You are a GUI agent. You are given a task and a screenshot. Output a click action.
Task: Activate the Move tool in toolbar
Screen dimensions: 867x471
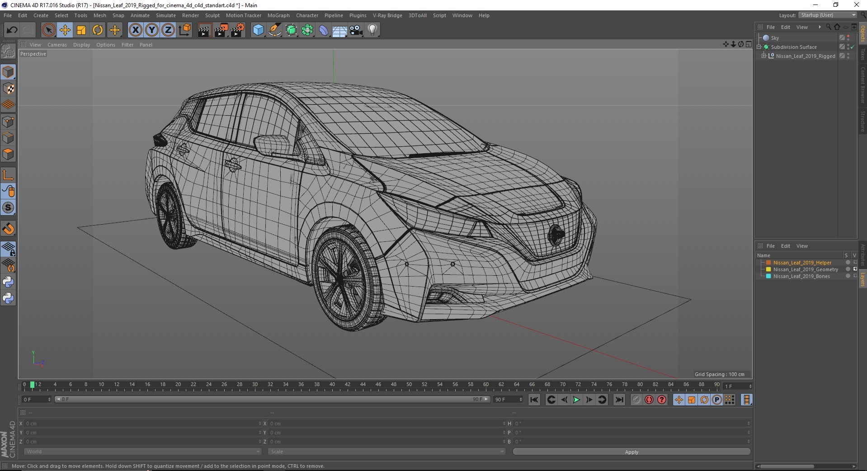pos(65,30)
